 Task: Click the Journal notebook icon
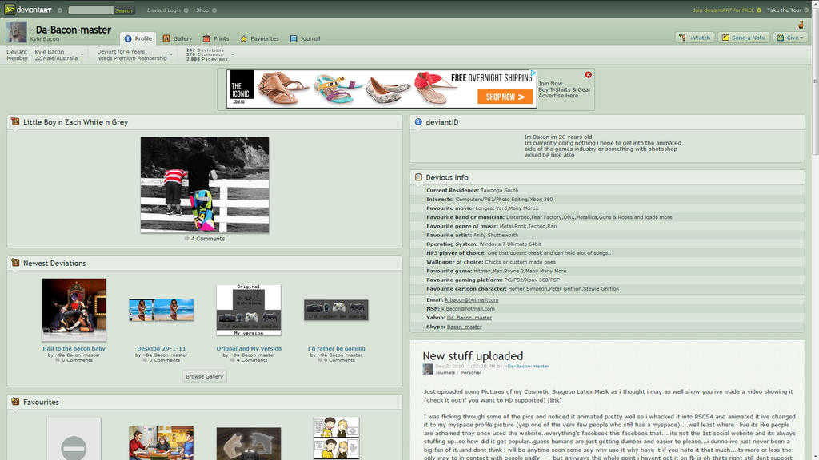[292, 38]
